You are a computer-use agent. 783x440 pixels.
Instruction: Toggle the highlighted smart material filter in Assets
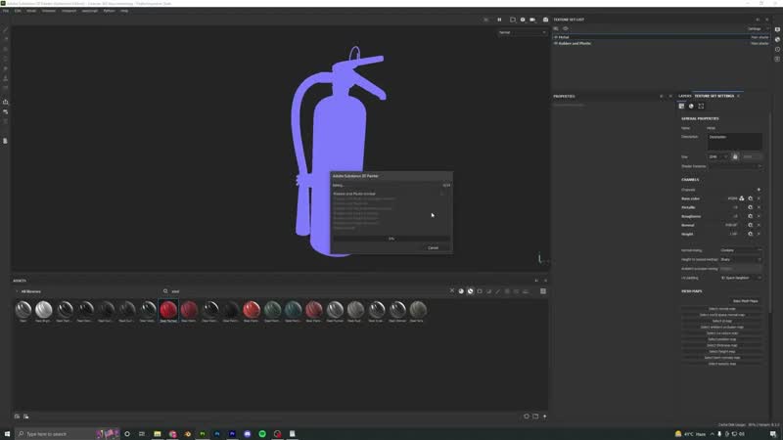[x=471, y=291]
